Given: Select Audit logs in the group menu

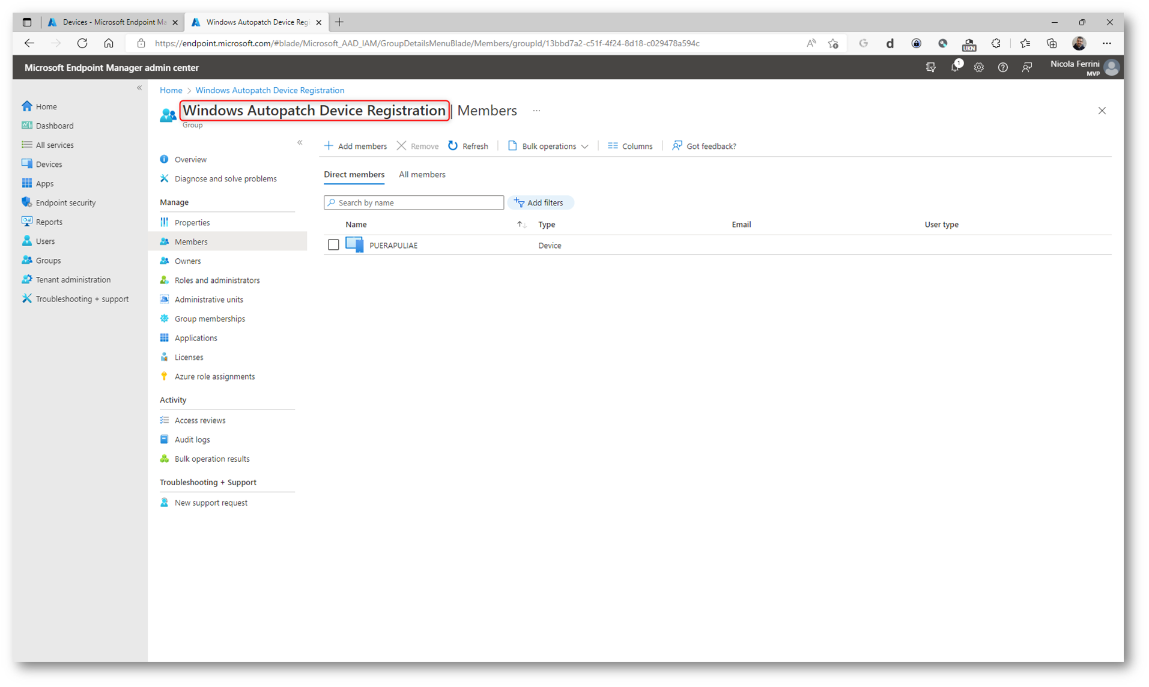Looking at the screenshot, I should [x=192, y=440].
